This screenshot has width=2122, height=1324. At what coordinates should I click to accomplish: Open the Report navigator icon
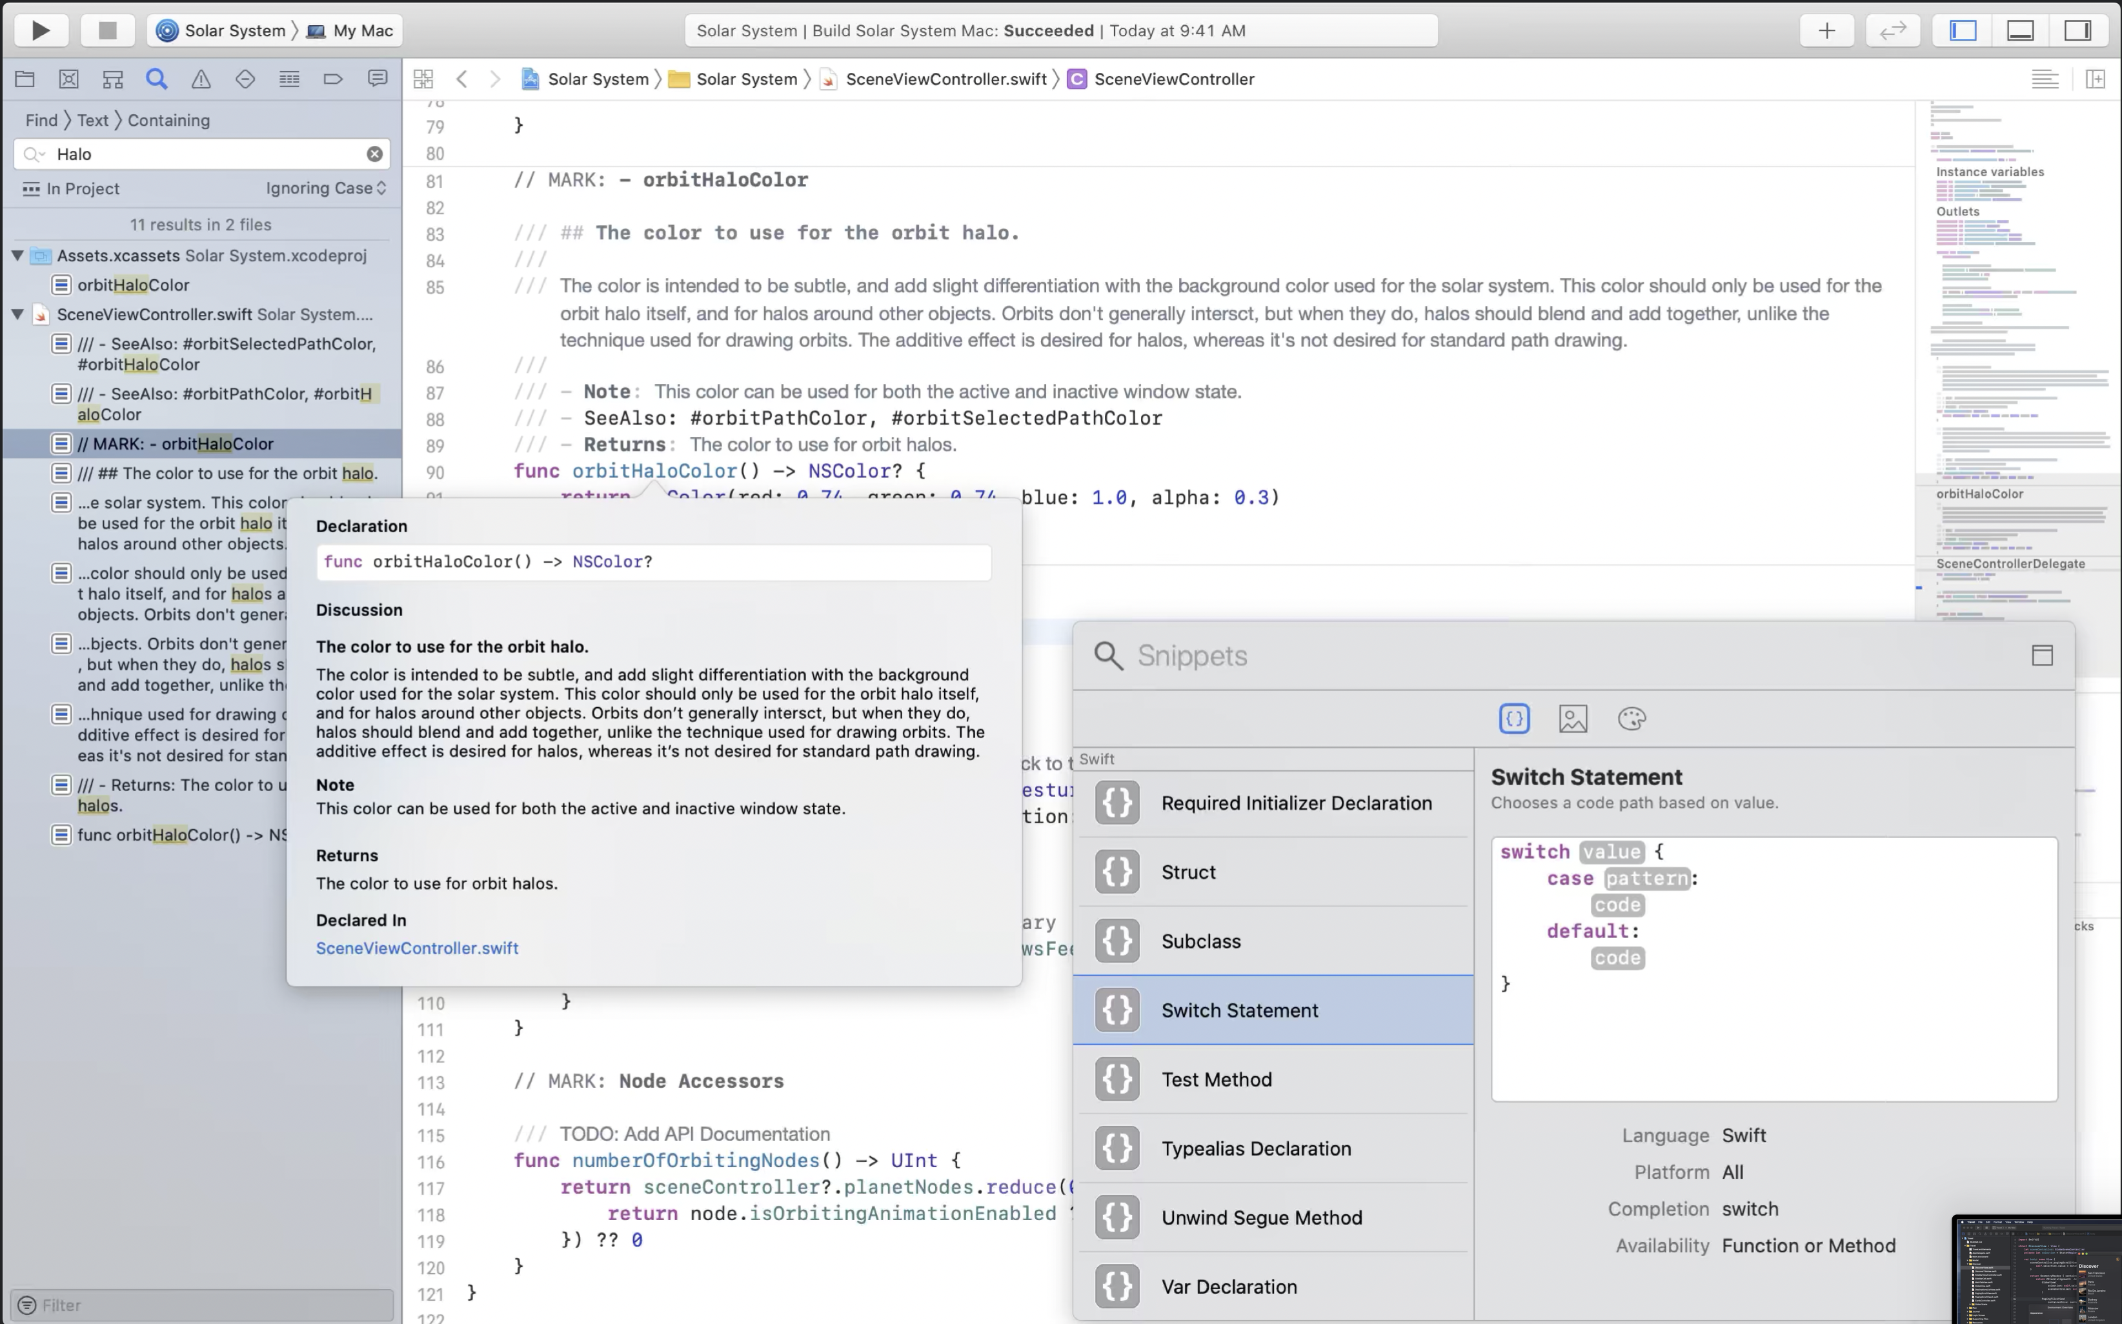pyautogui.click(x=378, y=80)
